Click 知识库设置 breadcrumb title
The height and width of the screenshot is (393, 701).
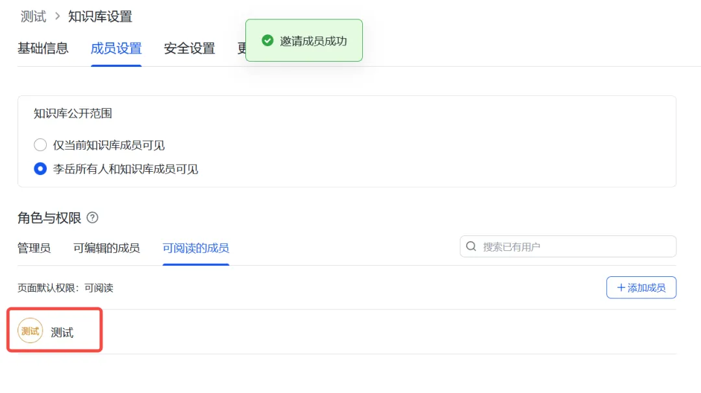(x=100, y=17)
